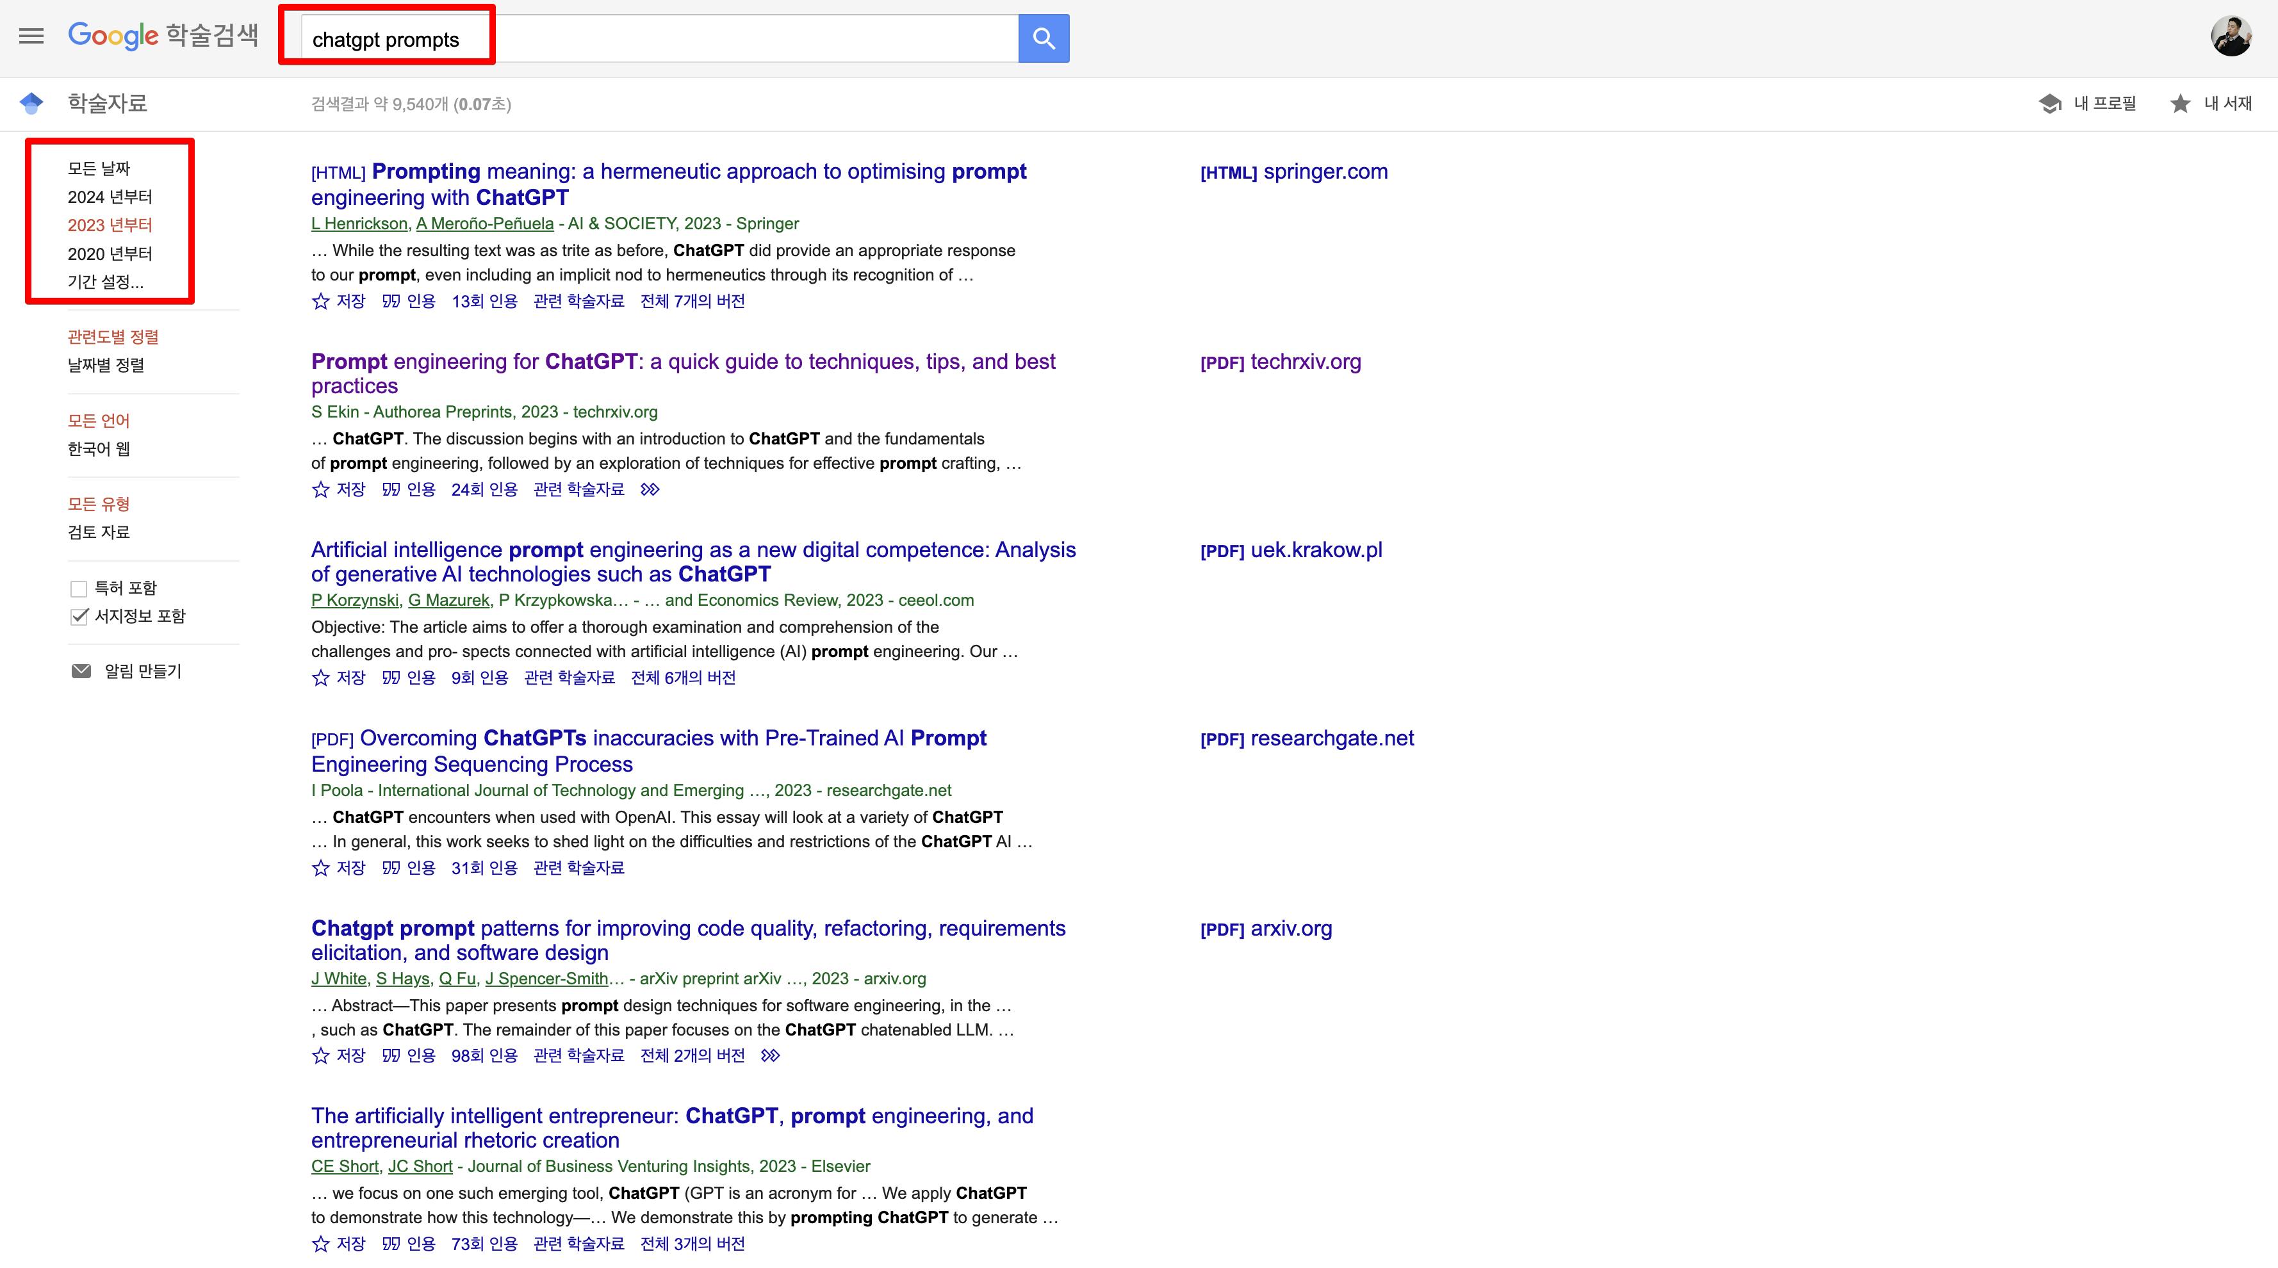The width and height of the screenshot is (2278, 1268).
Task: Open 전체 6개의 버전 versions
Action: coord(684,678)
